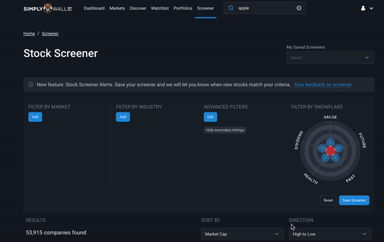
Task: Edit the Advanced Filters
Action: [x=211, y=117]
